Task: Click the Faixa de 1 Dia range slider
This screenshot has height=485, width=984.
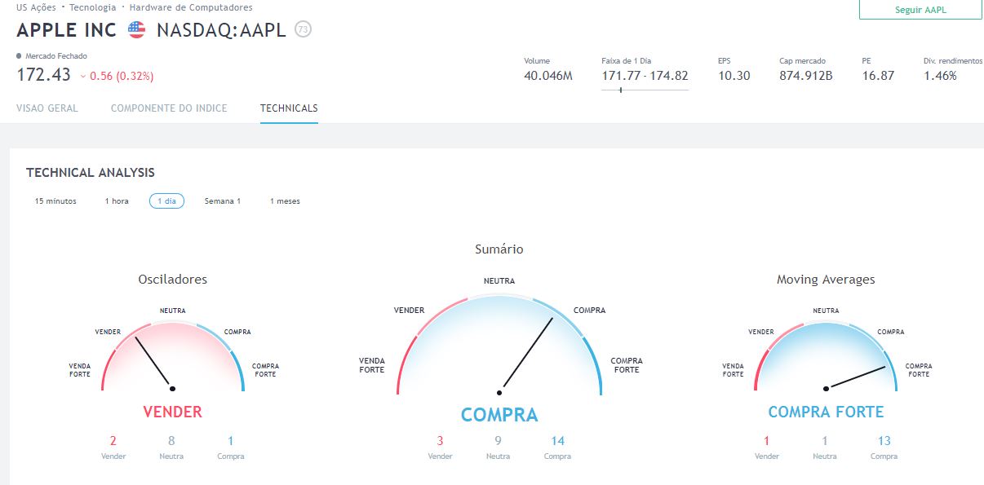Action: 645,90
